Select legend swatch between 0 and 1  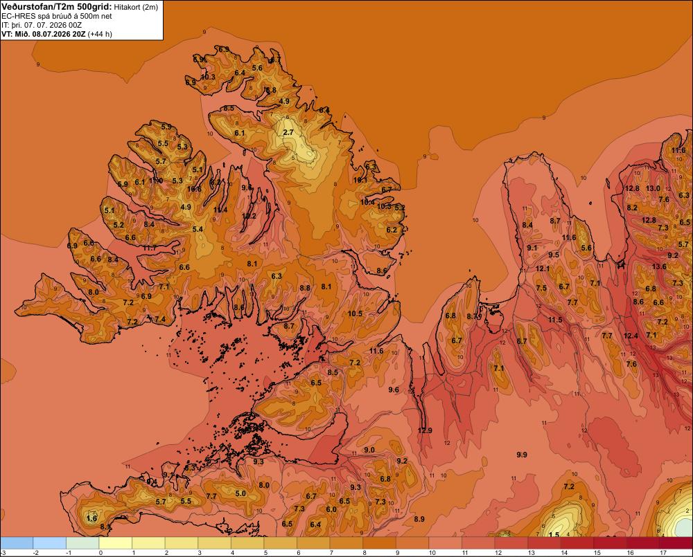coord(115,542)
